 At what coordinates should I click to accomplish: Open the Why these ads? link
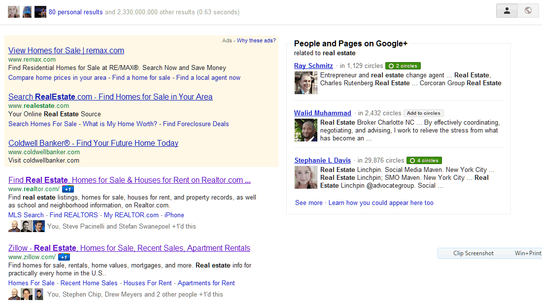click(x=256, y=40)
